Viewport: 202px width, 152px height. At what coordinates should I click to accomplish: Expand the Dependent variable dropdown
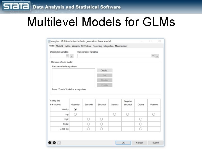67,56
